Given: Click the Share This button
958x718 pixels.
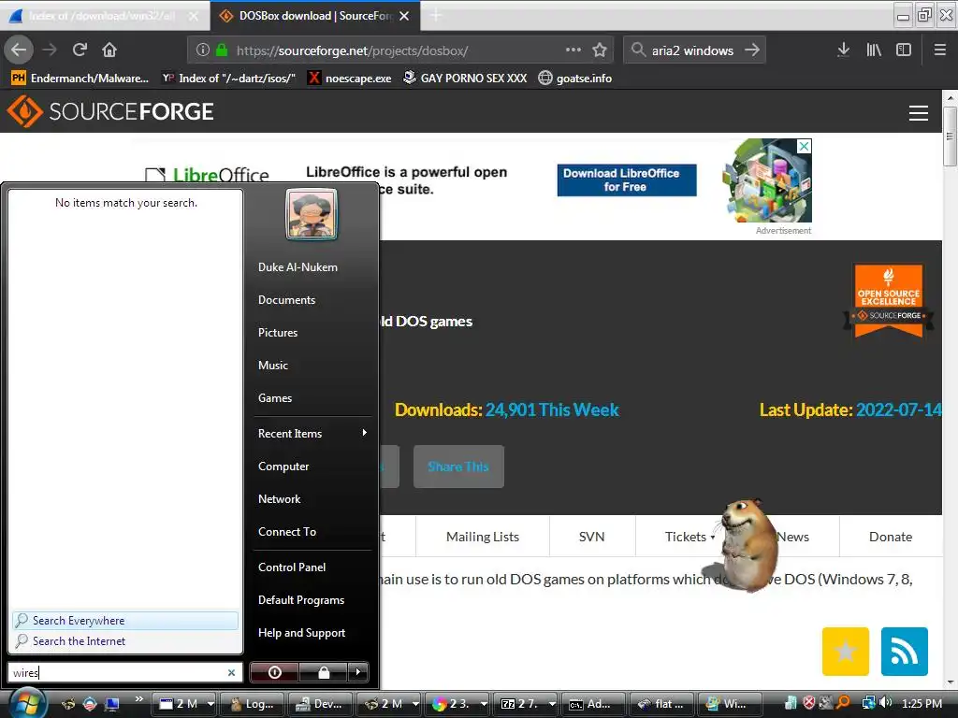Looking at the screenshot, I should click(x=458, y=467).
